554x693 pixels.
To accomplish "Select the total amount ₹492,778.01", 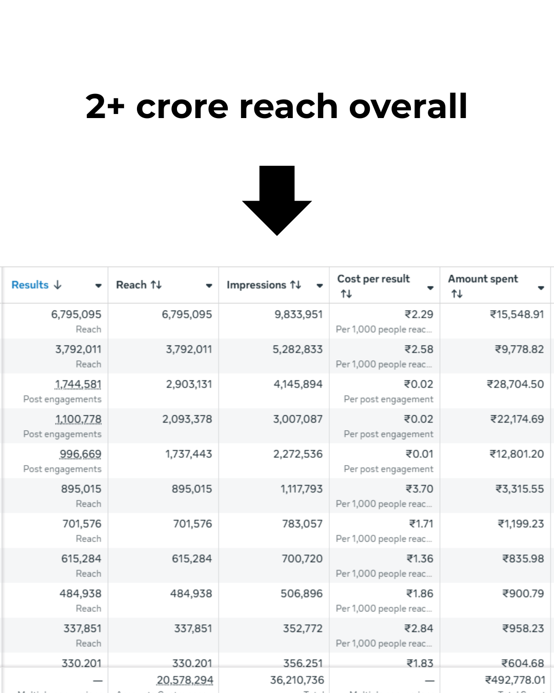I will tap(515, 680).
